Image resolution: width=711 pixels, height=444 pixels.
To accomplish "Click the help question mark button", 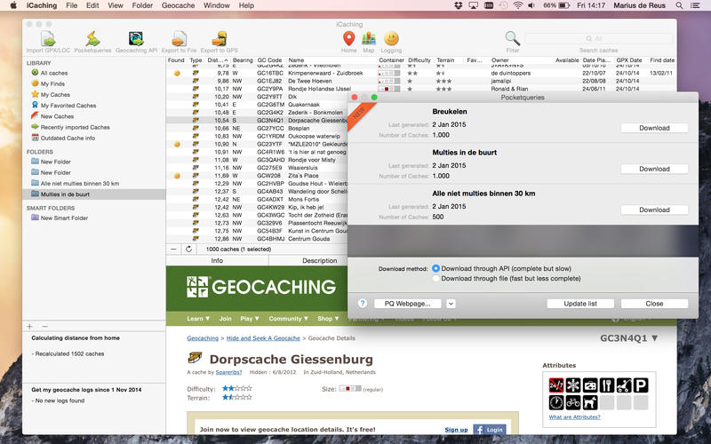I will [x=363, y=304].
